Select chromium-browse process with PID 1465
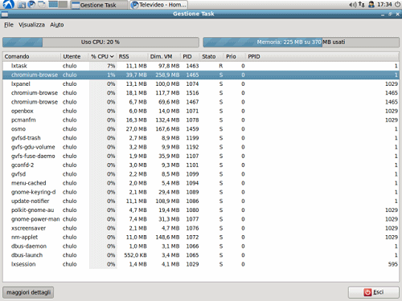Viewport: 402px width, 301px height. pos(201,75)
